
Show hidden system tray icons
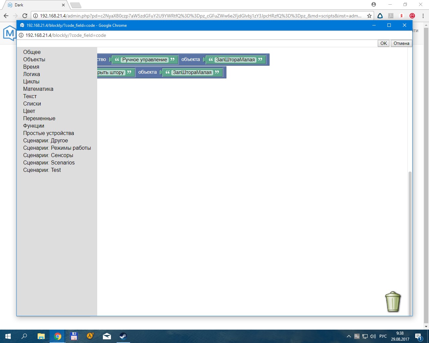(x=349, y=336)
